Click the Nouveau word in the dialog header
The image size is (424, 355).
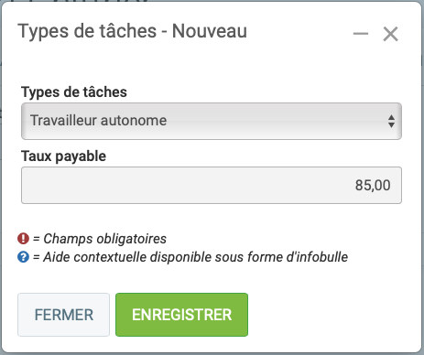tap(210, 31)
